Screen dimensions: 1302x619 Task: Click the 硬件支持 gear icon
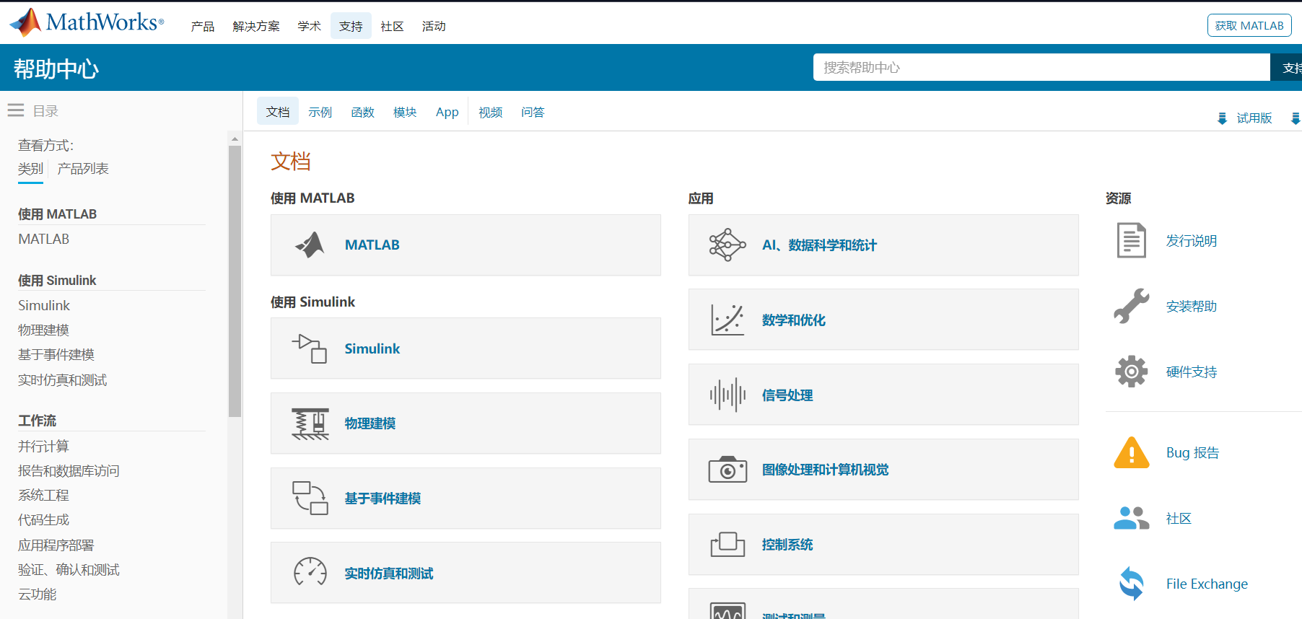pyautogui.click(x=1132, y=372)
